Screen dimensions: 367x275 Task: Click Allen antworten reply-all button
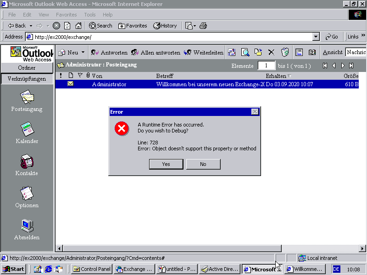point(156,52)
